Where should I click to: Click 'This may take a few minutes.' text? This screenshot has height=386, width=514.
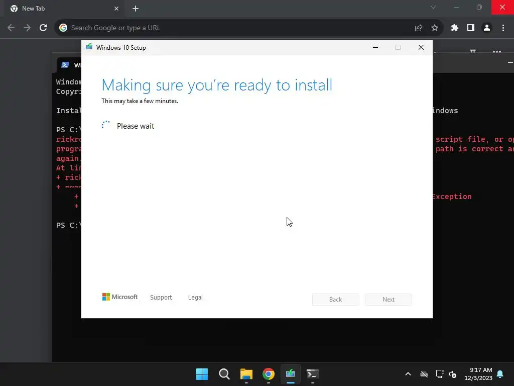[140, 101]
